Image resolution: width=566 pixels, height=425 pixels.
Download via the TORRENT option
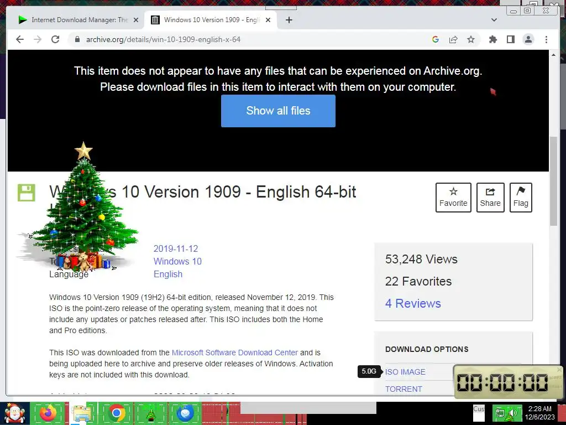[x=403, y=389]
